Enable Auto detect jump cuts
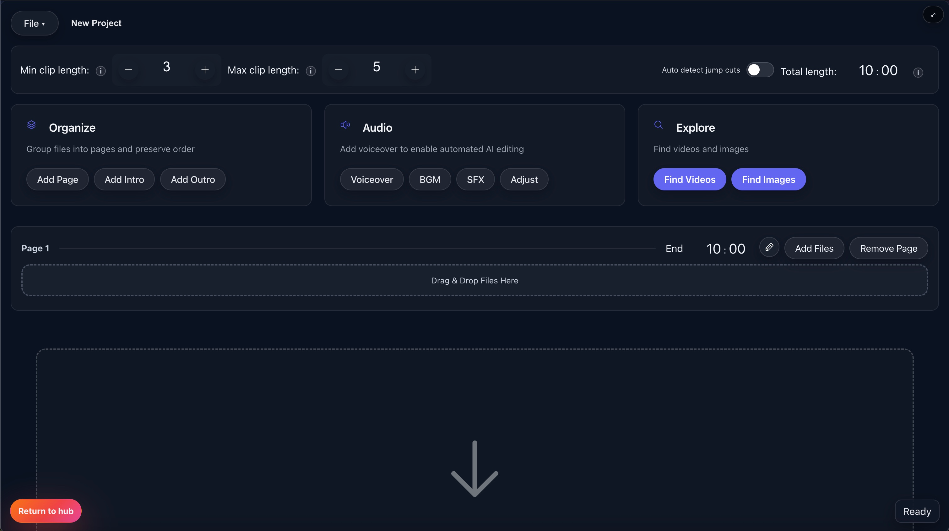Viewport: 949px width, 531px height. (x=759, y=70)
